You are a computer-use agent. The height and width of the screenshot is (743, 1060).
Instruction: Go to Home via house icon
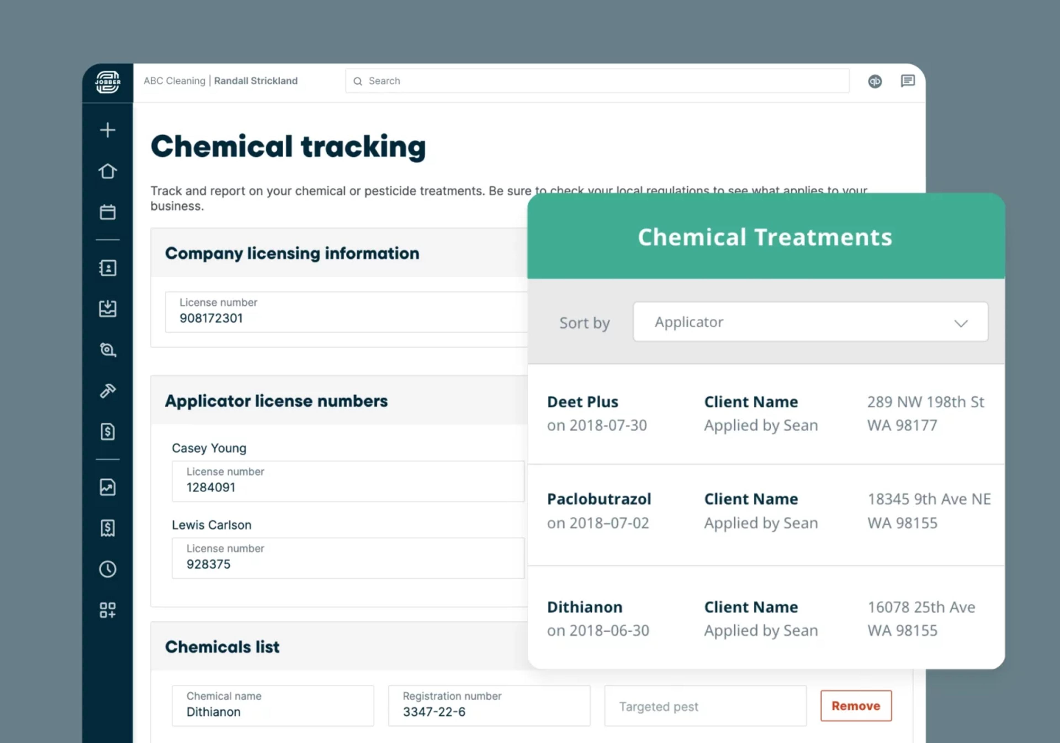click(x=108, y=171)
